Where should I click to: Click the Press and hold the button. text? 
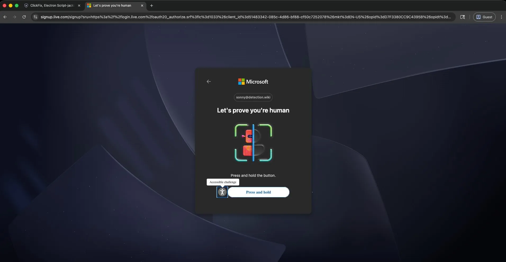point(253,175)
